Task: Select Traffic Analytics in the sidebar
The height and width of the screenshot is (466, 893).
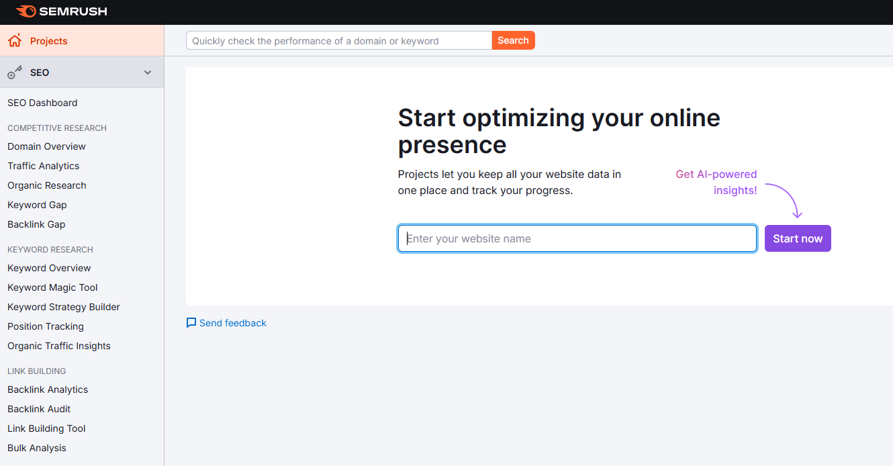Action: point(43,165)
